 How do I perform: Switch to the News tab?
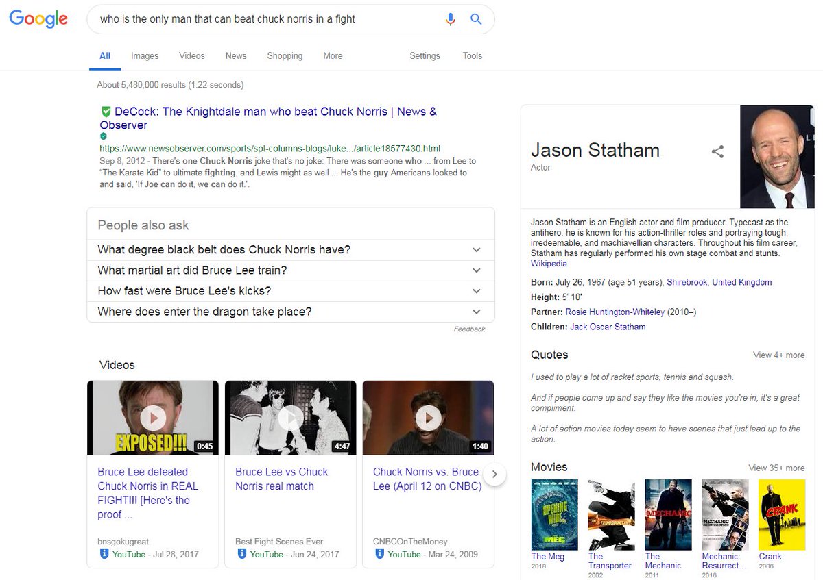236,56
